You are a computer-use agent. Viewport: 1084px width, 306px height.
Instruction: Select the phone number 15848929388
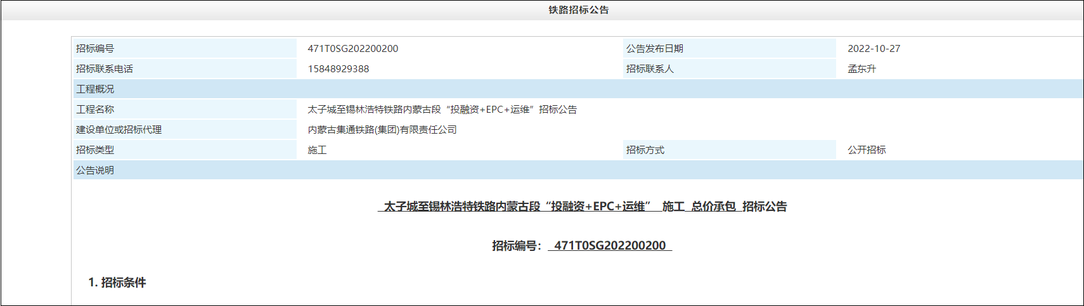click(x=338, y=69)
